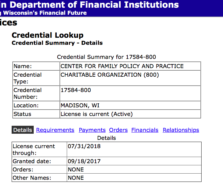223x192 pixels.
Task: Click the 07/31/2018 license expiration date
Action: 84,146
